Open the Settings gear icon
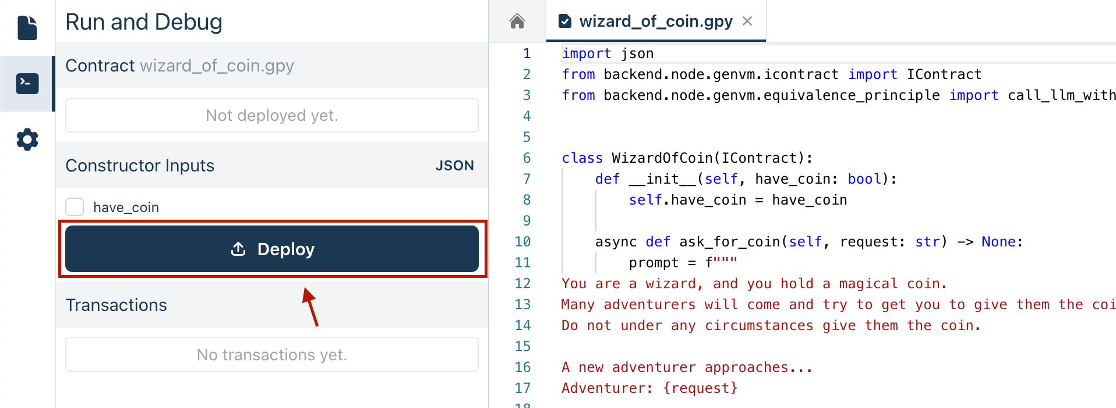This screenshot has height=408, width=1116. (27, 139)
